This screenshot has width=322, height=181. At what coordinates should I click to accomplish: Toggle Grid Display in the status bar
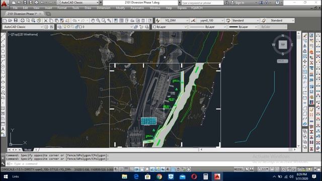point(126,169)
